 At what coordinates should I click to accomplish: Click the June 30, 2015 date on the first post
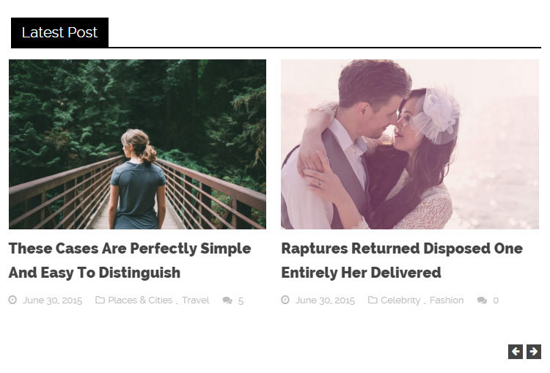point(53,300)
